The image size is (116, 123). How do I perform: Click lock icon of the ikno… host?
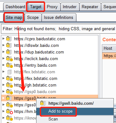pyautogui.click(x=9, y=118)
